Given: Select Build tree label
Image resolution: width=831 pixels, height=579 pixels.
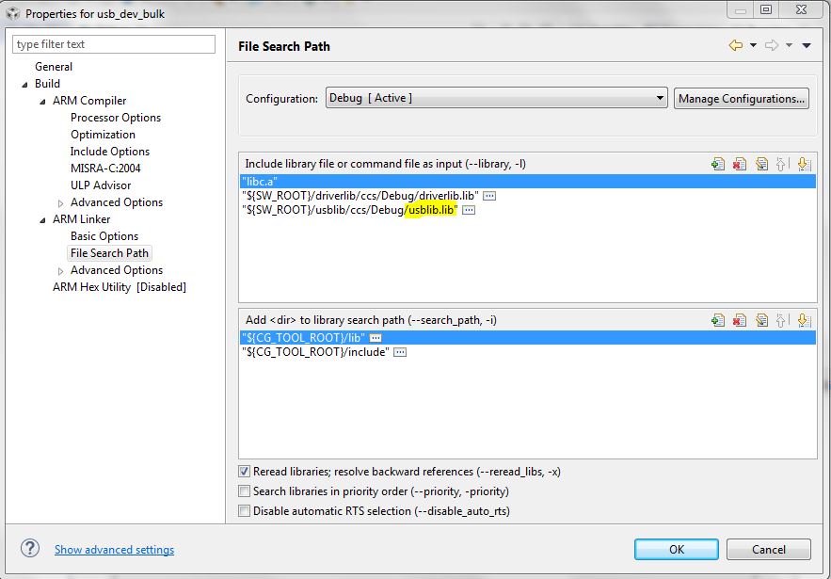Looking at the screenshot, I should (x=47, y=83).
